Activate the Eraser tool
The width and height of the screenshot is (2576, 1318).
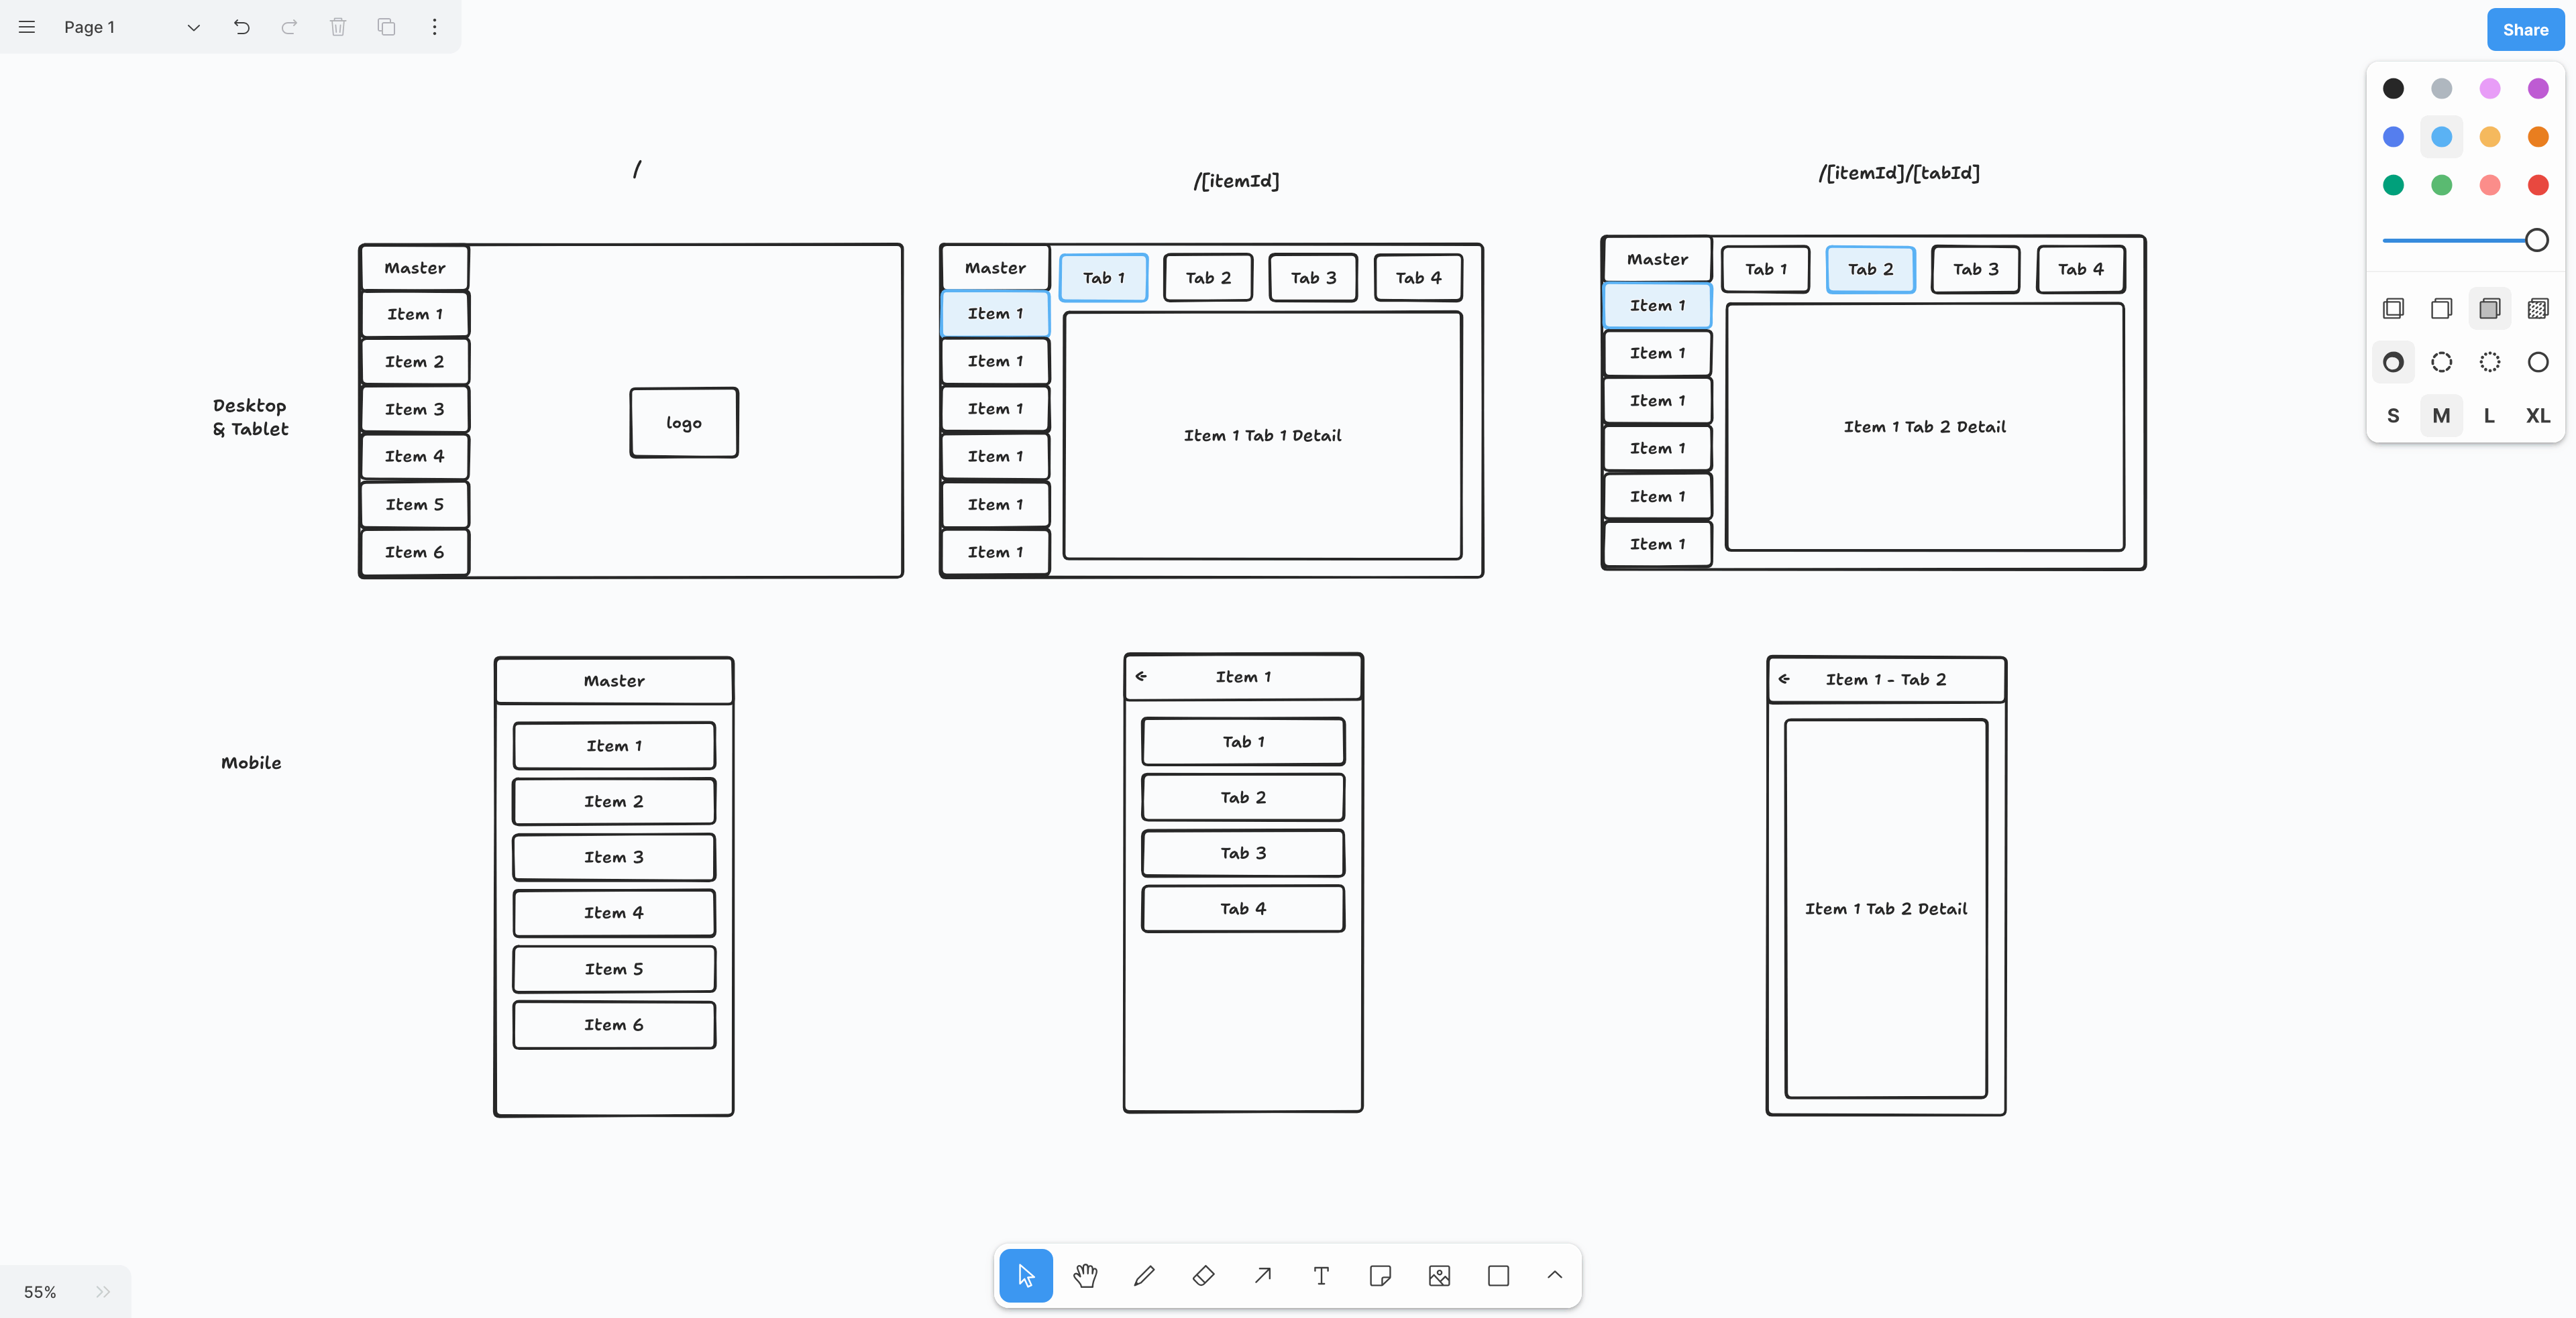tap(1203, 1275)
